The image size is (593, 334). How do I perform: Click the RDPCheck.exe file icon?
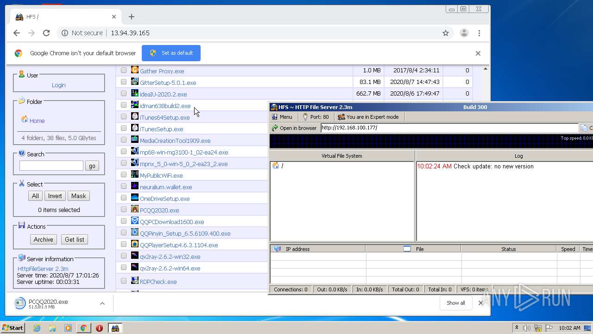point(135,281)
